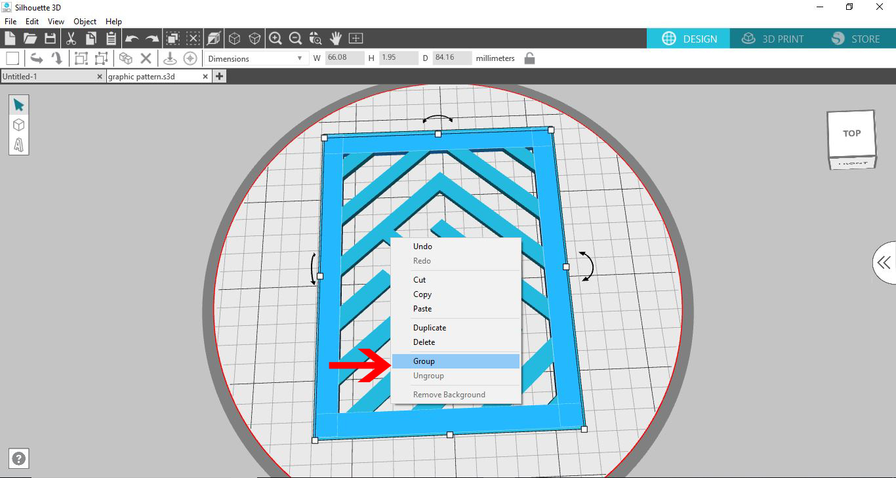Choose Paste in the context menu
The width and height of the screenshot is (896, 478).
(x=456, y=309)
